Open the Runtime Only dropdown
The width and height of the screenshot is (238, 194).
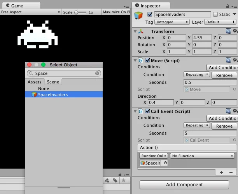(x=154, y=156)
